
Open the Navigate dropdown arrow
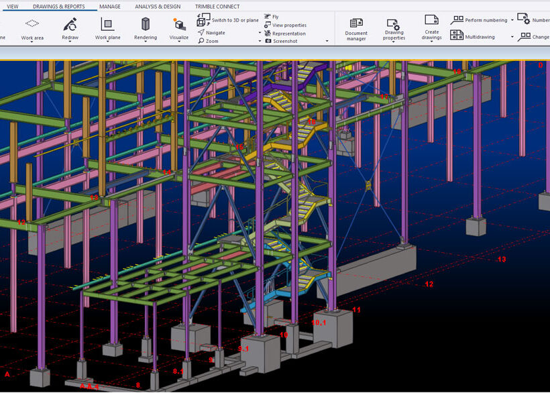pyautogui.click(x=260, y=33)
